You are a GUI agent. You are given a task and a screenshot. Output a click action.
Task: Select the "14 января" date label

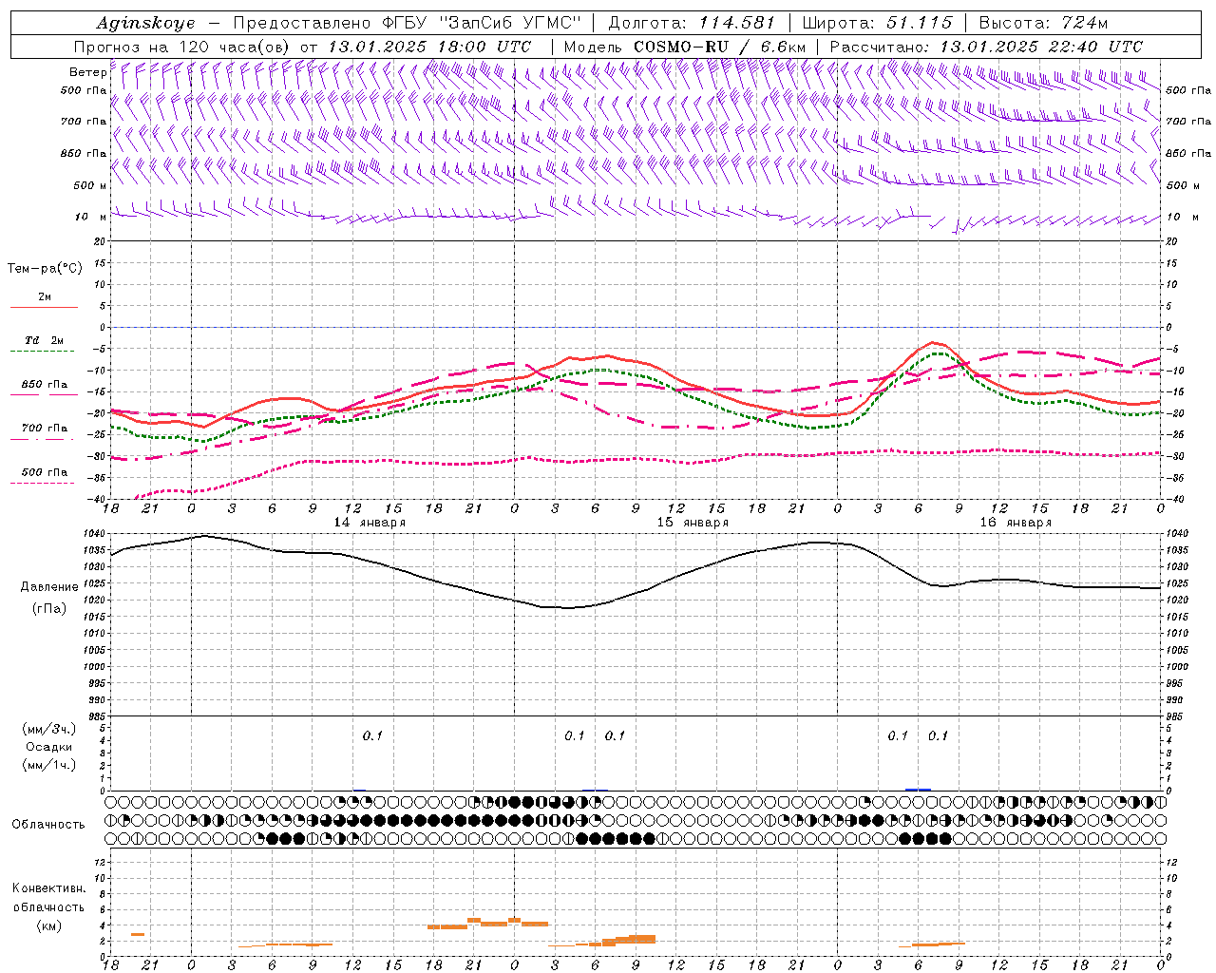coord(370,523)
